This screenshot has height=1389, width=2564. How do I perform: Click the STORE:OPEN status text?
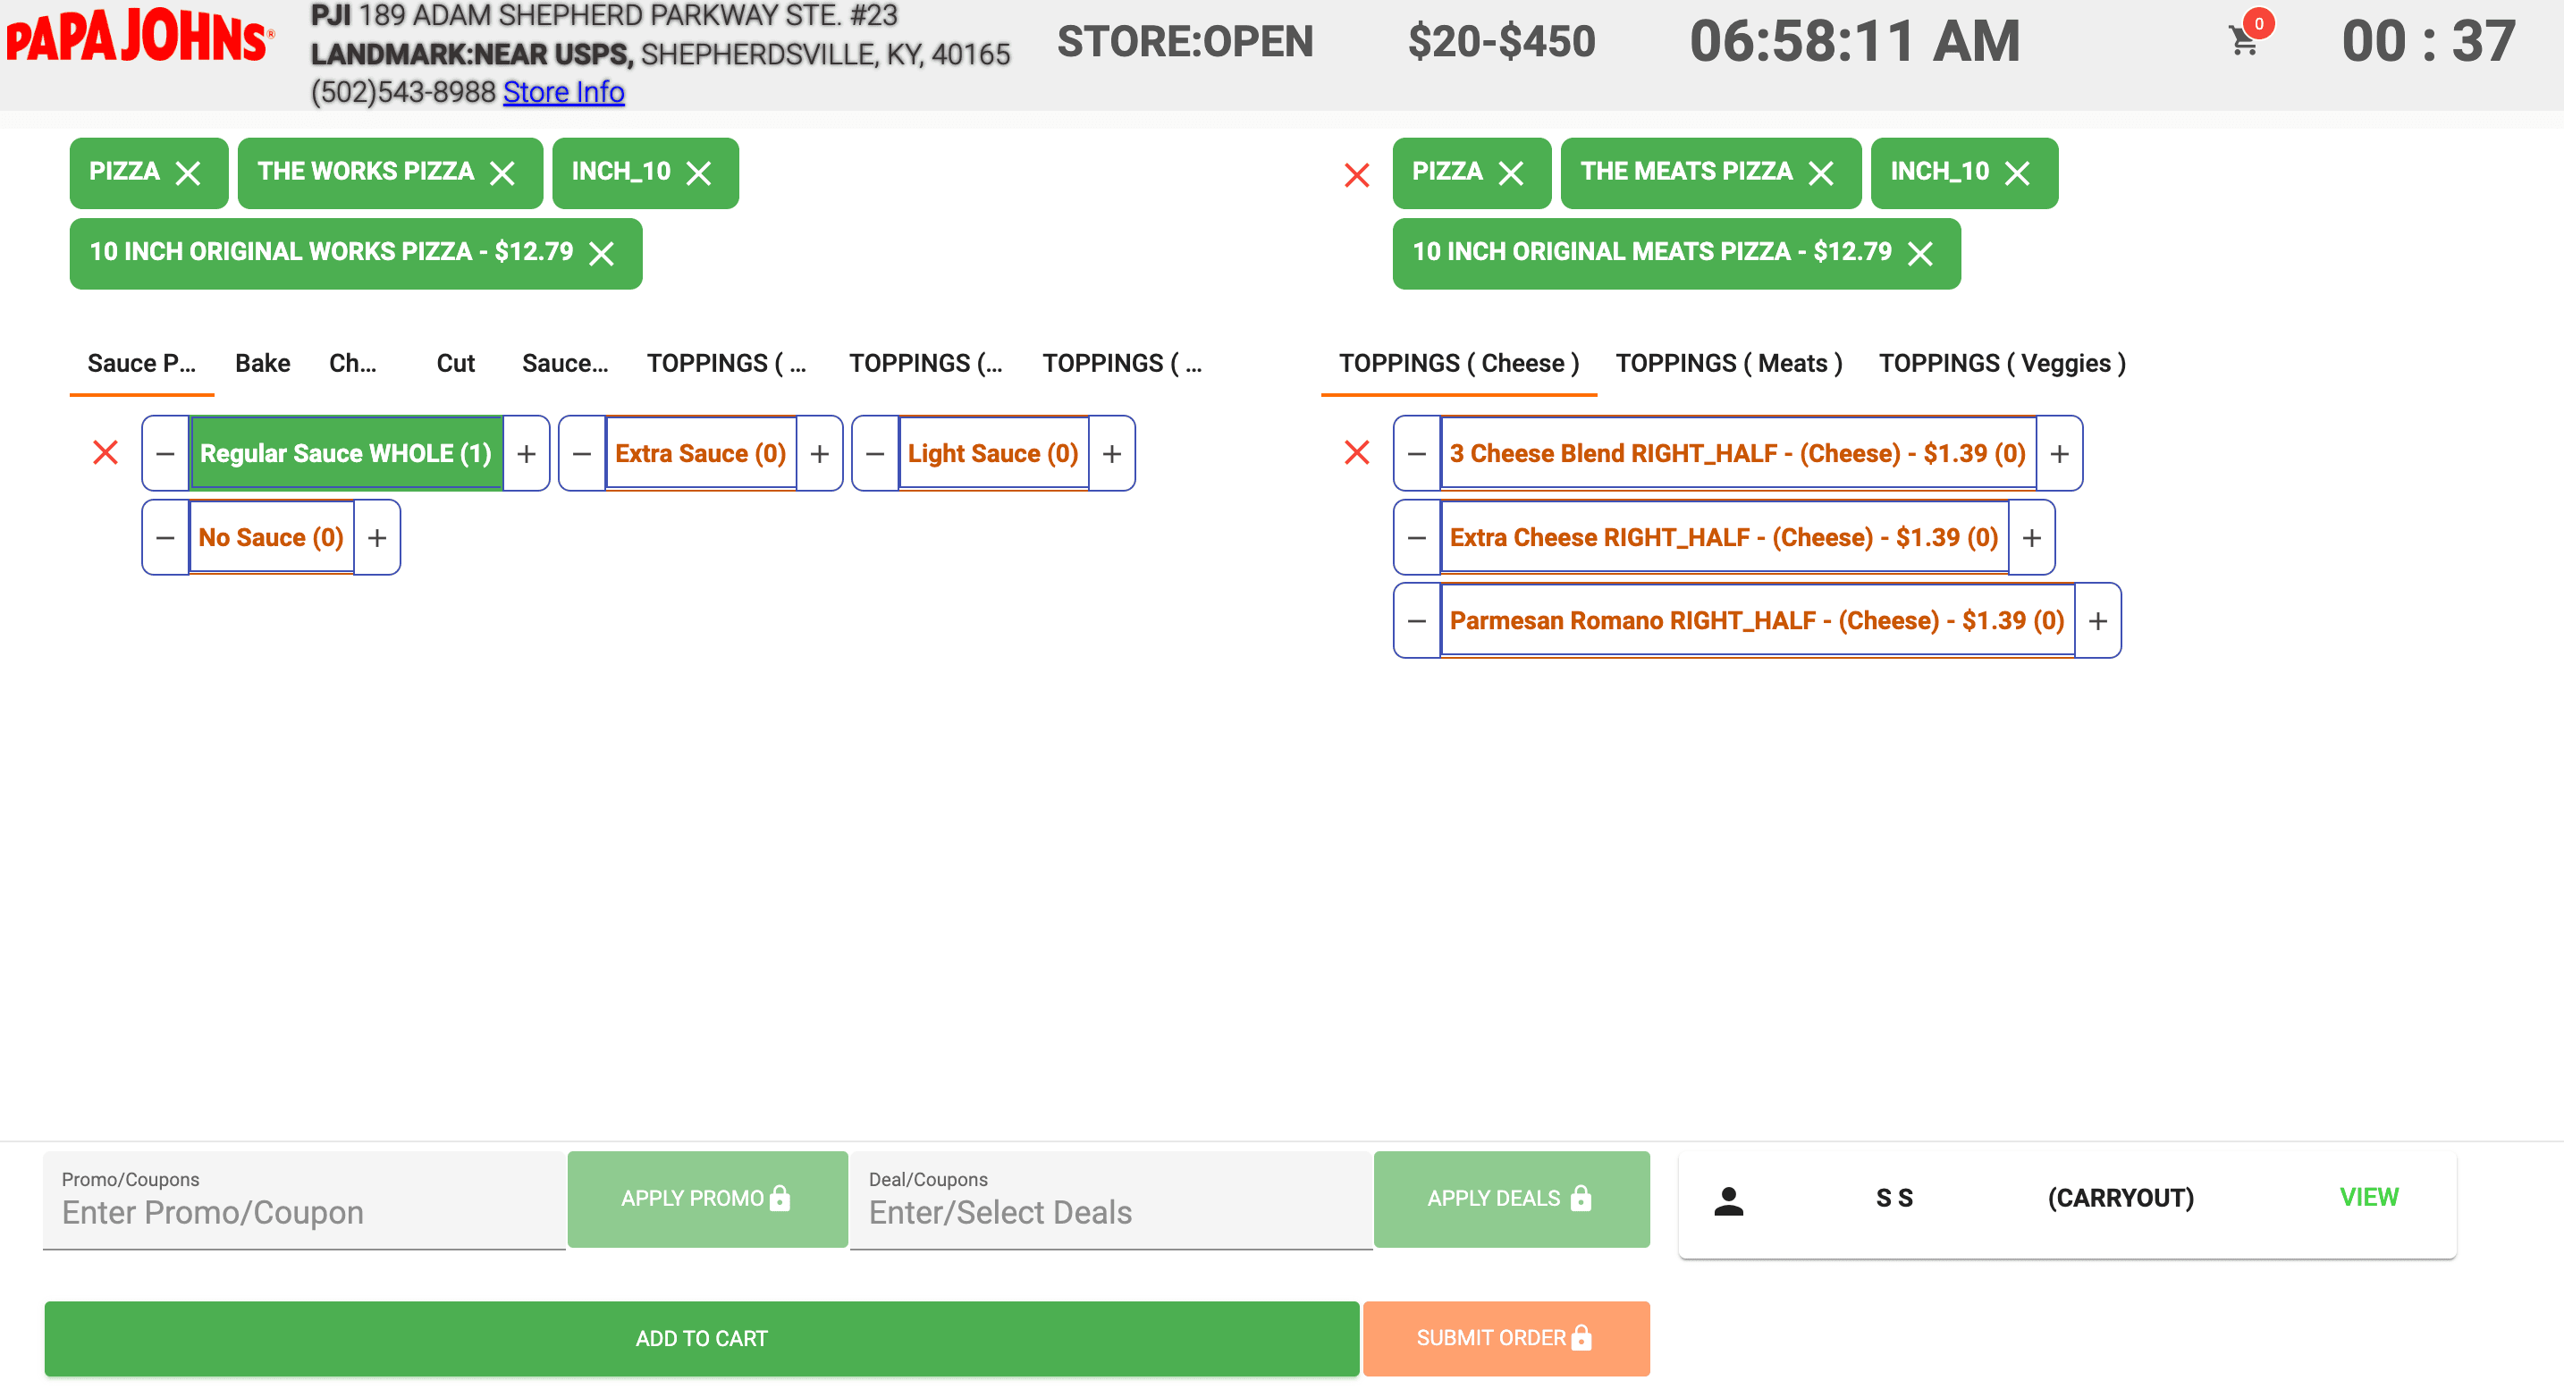click(x=1185, y=42)
